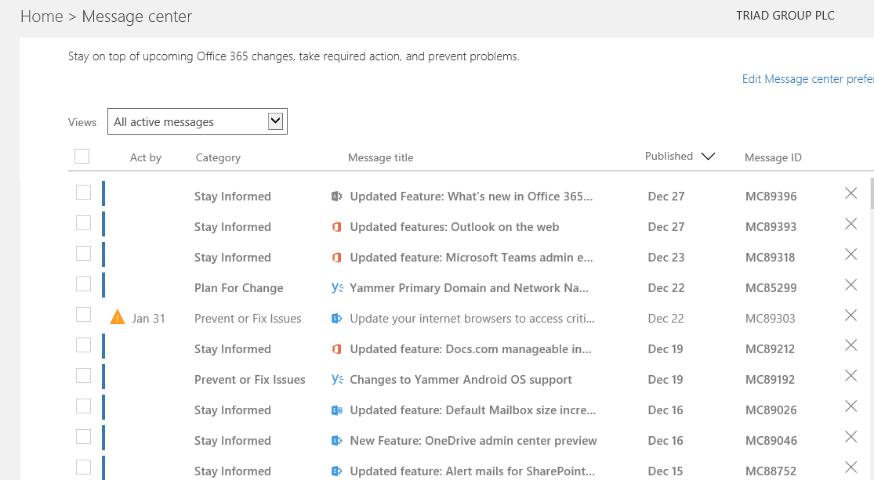Select the checkbox for the Jan 31 message
The height and width of the screenshot is (480, 874).
point(84,315)
